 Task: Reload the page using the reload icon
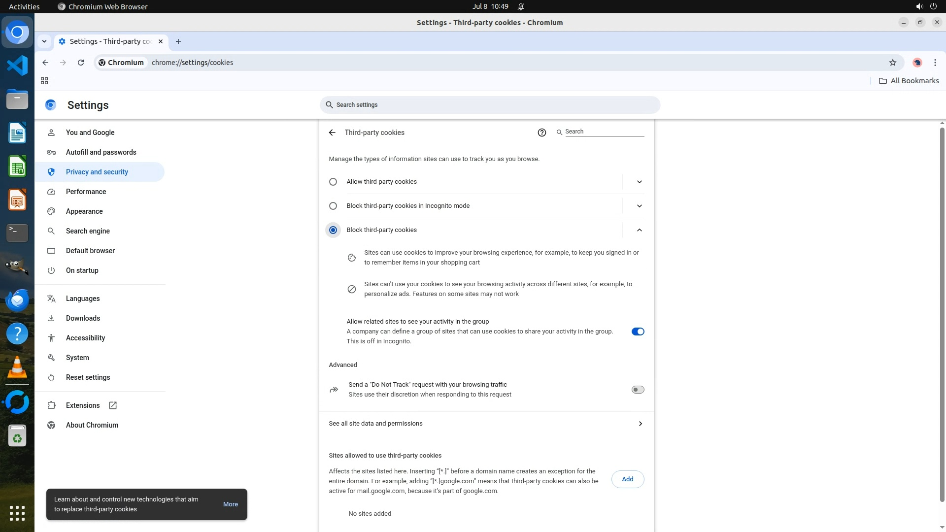[81, 63]
